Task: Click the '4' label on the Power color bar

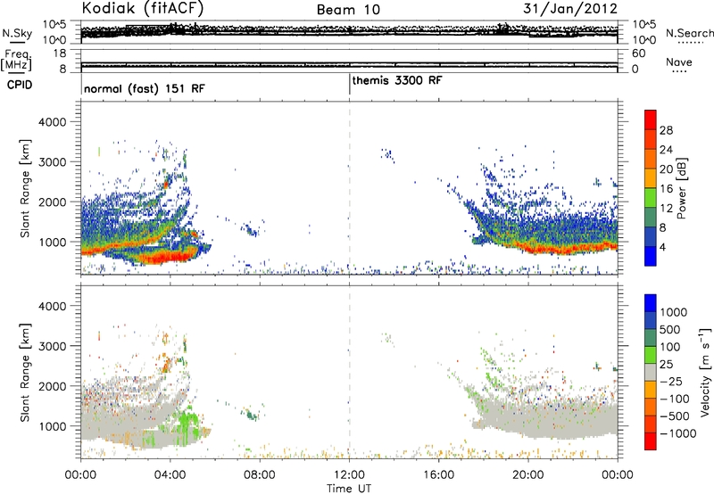Action: (x=662, y=248)
